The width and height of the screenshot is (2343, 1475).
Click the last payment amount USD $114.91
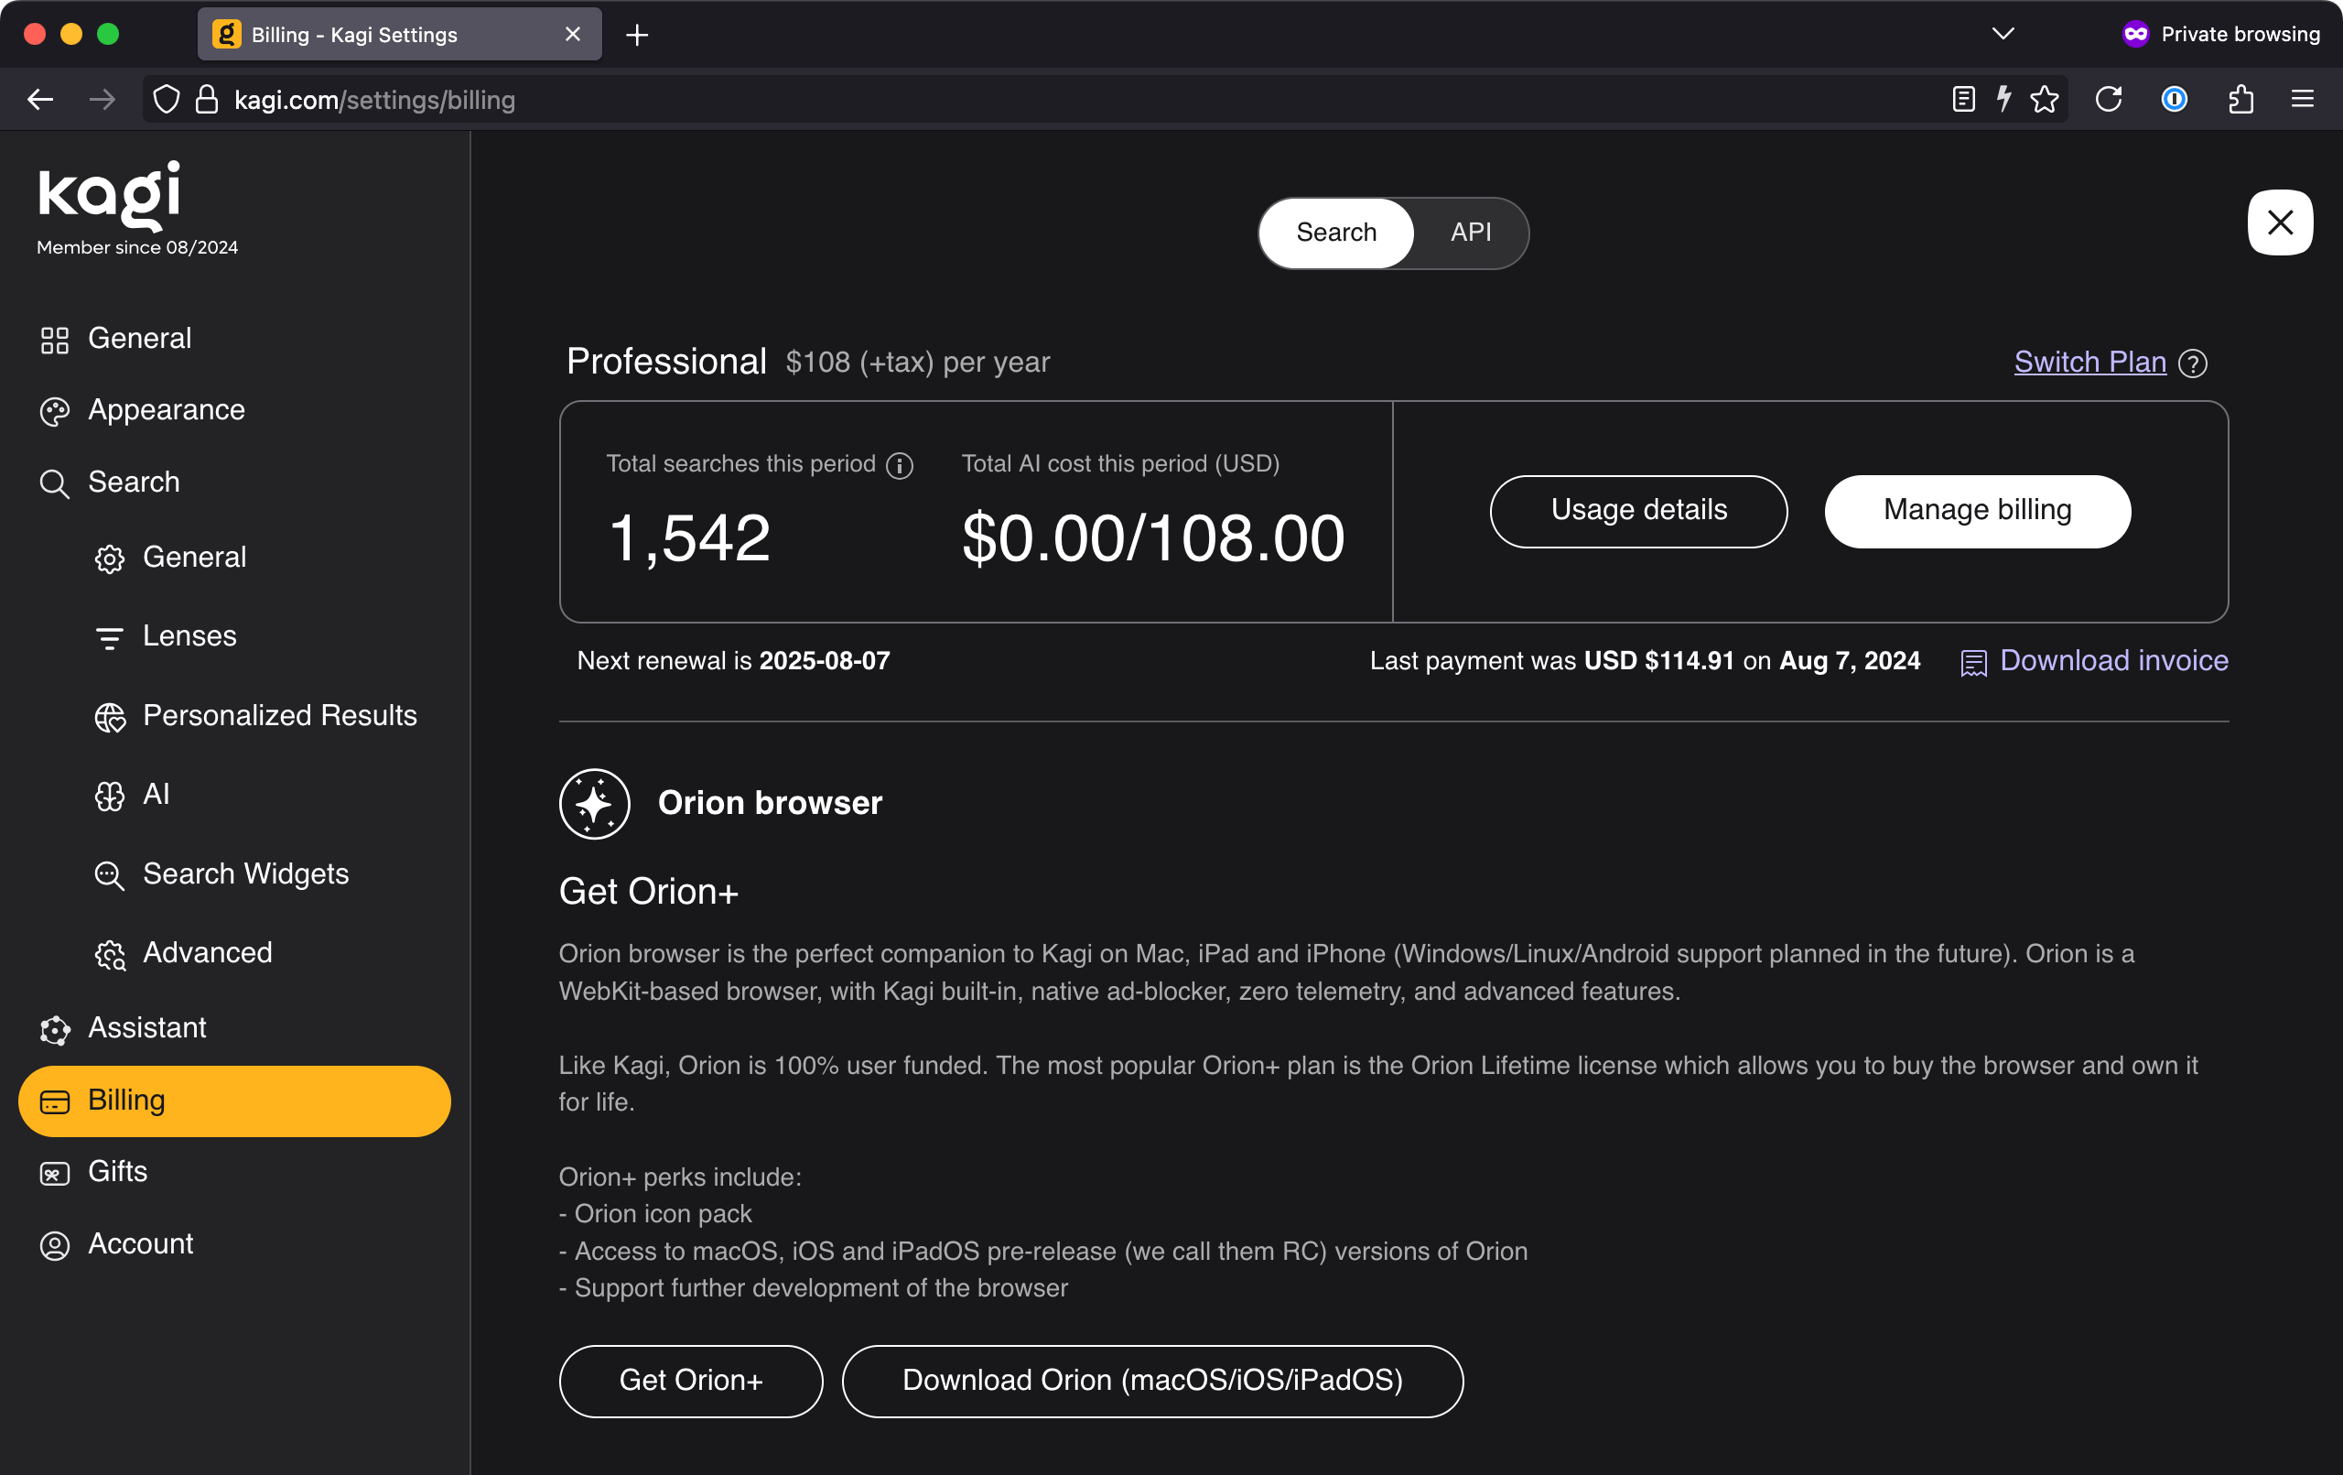pos(1658,661)
